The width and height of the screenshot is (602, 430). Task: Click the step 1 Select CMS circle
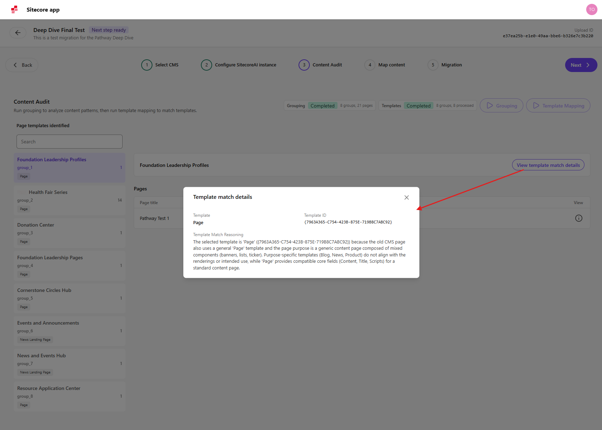[x=146, y=65]
